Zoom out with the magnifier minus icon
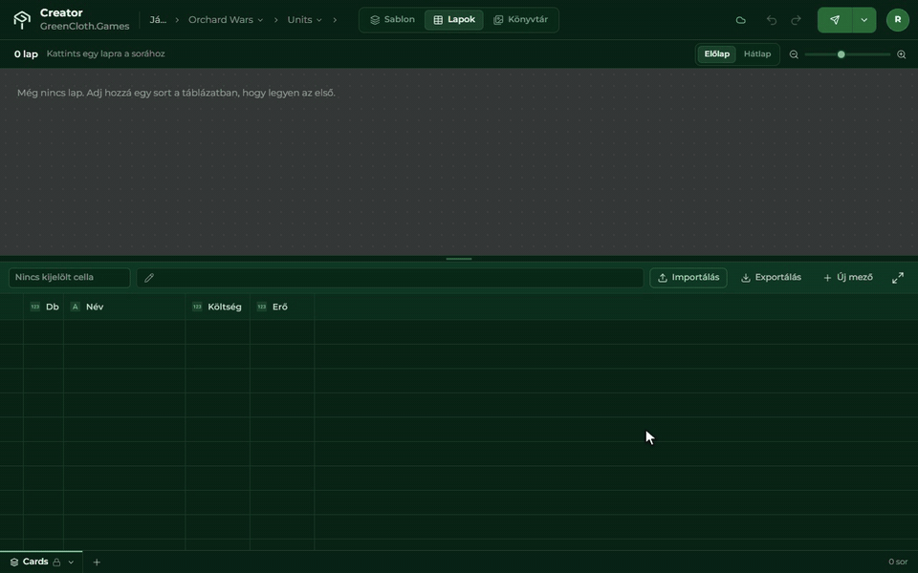This screenshot has height=573, width=918. pyautogui.click(x=794, y=54)
